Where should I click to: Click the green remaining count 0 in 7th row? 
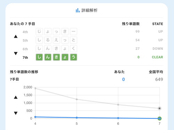click(x=139, y=57)
